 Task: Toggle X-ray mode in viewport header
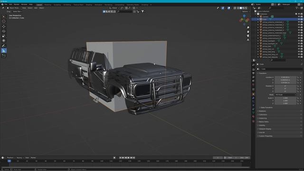235,8
